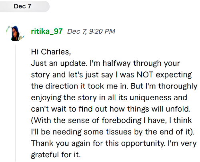The height and width of the screenshot is (162, 200).
Task: Click the 'Hi Charles,' greeting line
Action: (x=51, y=51)
